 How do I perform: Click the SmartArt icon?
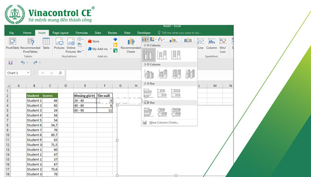(x=79, y=45)
